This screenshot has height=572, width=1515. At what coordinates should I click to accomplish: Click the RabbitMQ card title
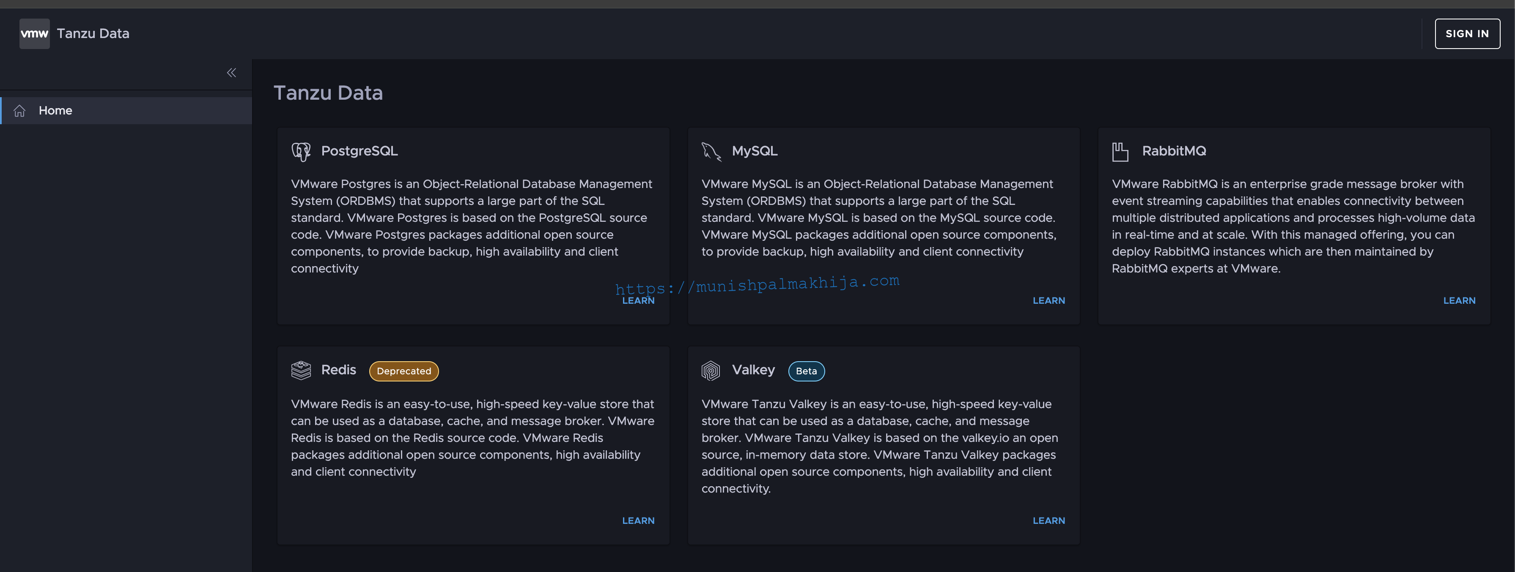coord(1174,151)
